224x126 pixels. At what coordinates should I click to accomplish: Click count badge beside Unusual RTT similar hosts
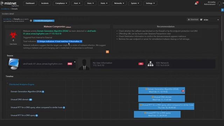click(64, 107)
